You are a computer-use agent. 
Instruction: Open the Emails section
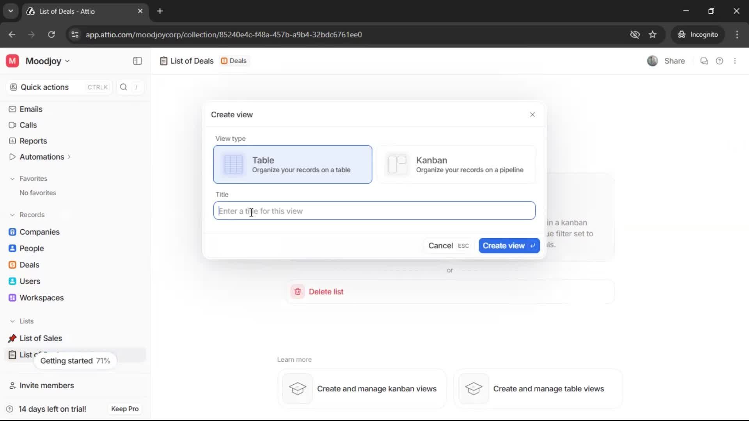[x=31, y=109]
